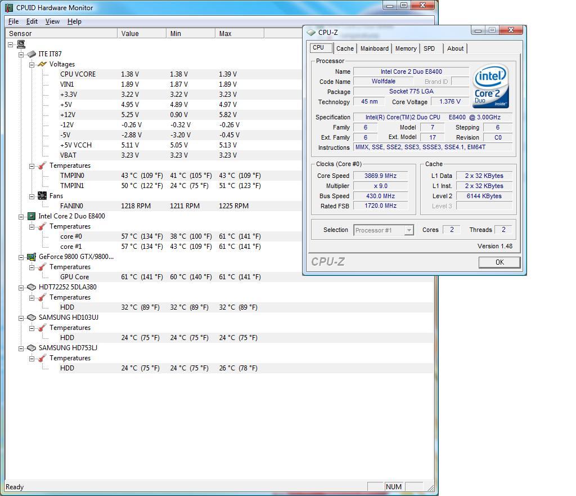Screen dimensions: 576x496
Task: Switch to the About tab in CPU-Z
Action: 455,48
